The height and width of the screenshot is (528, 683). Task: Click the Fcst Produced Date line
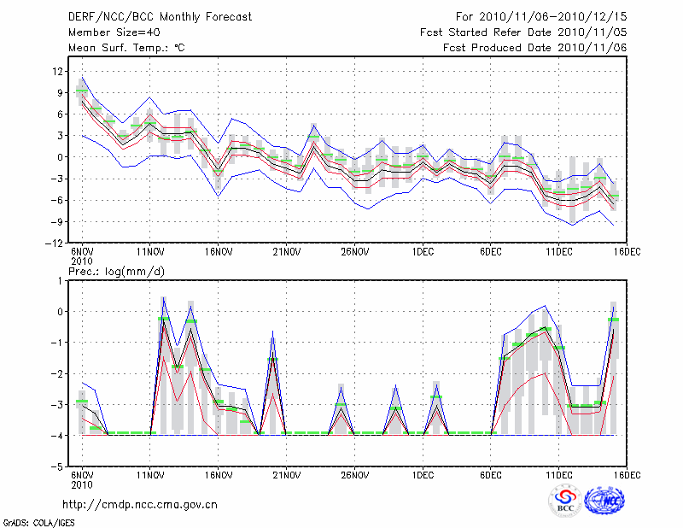point(534,48)
